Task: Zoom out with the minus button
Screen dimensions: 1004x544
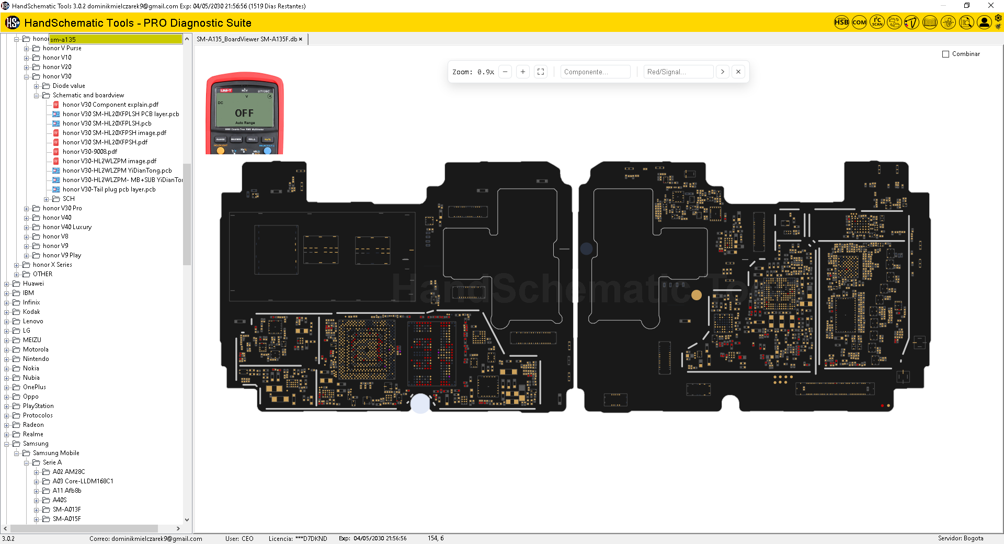Action: click(505, 72)
